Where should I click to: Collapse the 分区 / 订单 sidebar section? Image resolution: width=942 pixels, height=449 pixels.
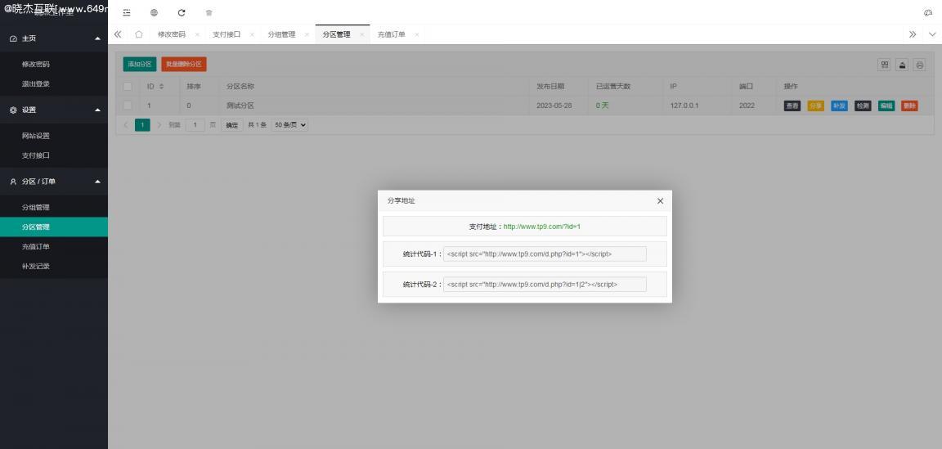click(x=98, y=182)
